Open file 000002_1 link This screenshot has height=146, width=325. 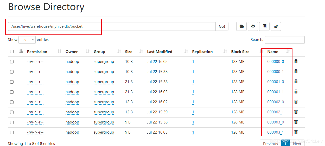pyautogui.click(x=276, y=112)
